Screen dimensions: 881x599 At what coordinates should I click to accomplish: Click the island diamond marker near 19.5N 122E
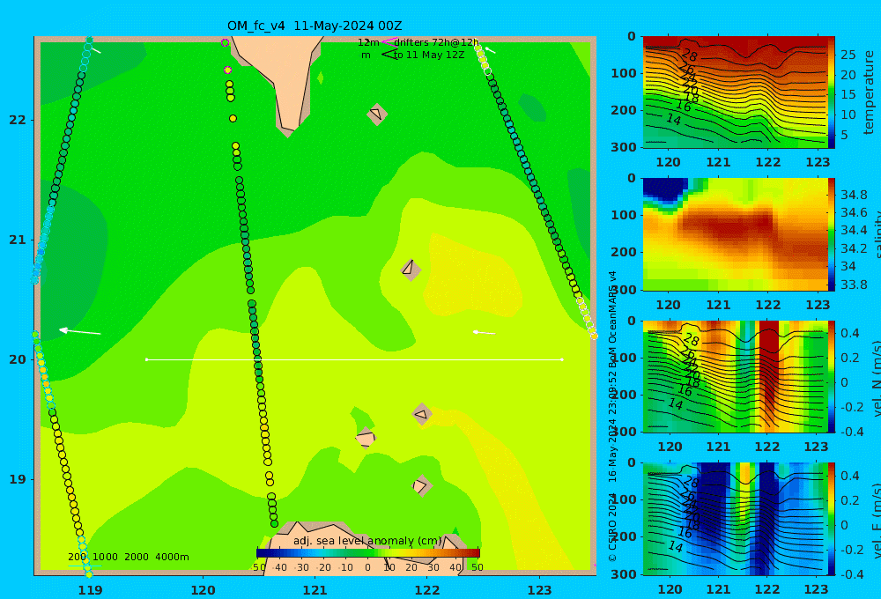tap(422, 414)
